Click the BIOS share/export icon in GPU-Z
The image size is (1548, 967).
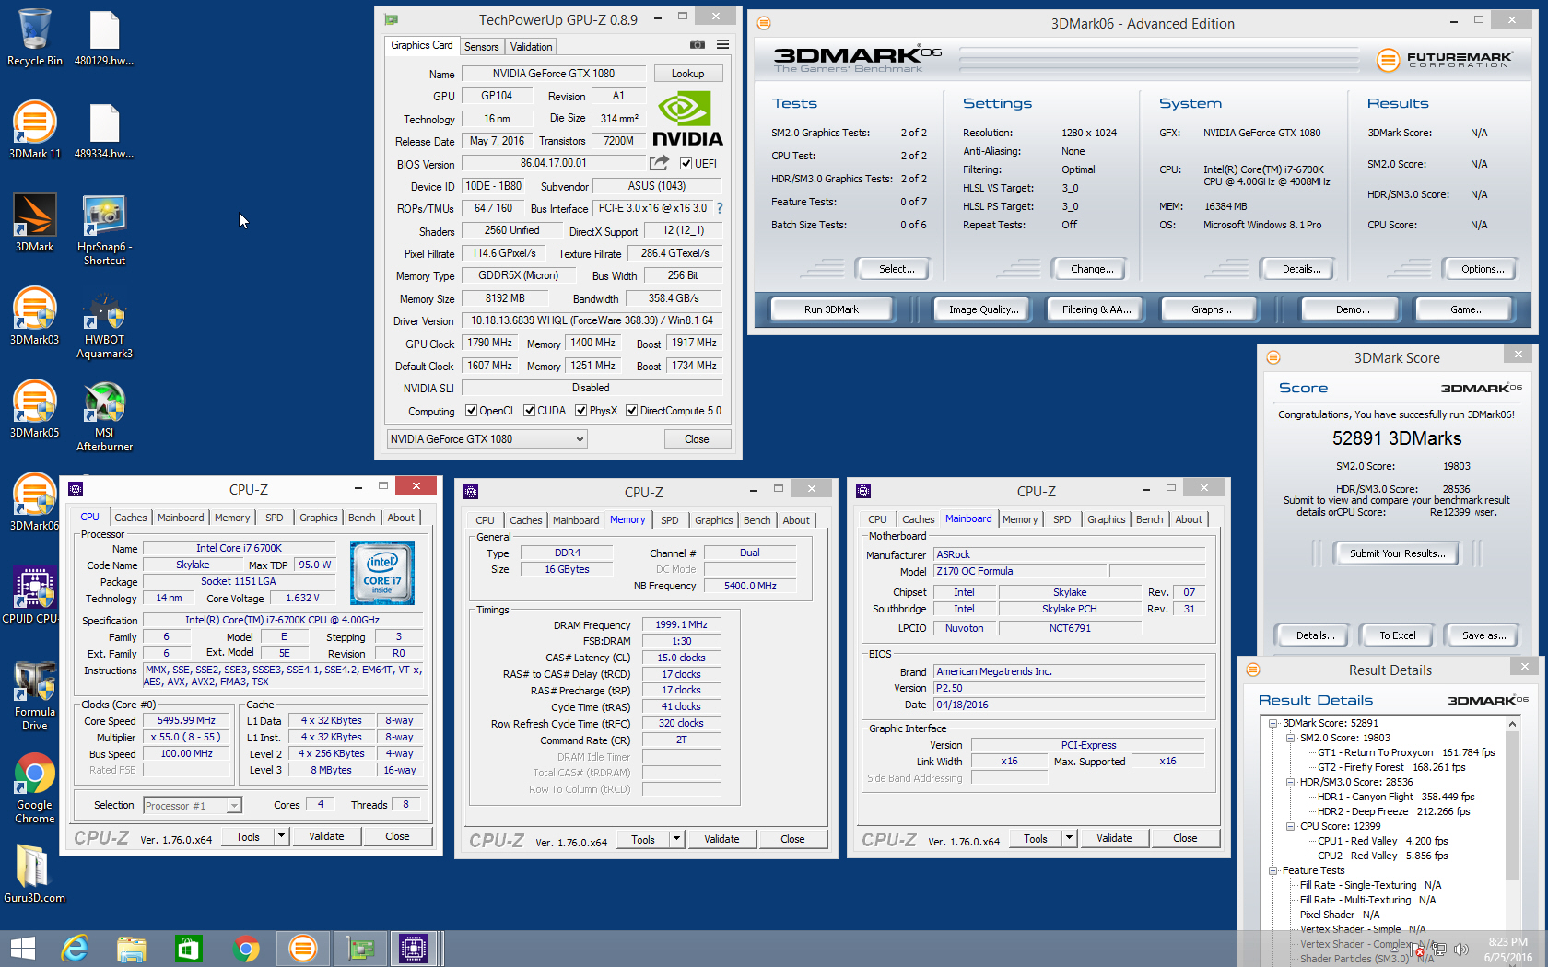659,163
